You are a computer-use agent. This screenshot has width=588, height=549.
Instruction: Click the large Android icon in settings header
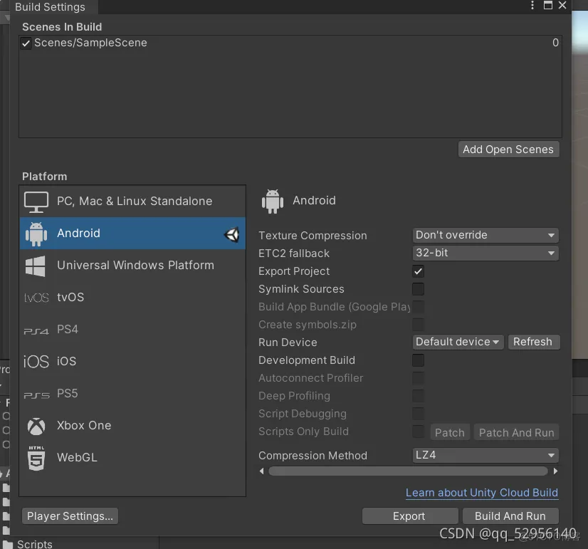273,202
